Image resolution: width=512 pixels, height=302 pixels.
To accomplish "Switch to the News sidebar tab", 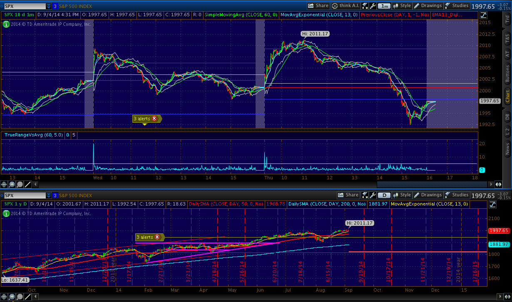I will [507, 147].
